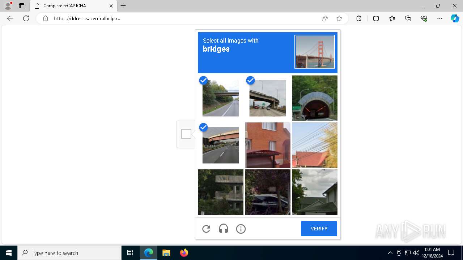Go back to the previous page

coord(10,18)
